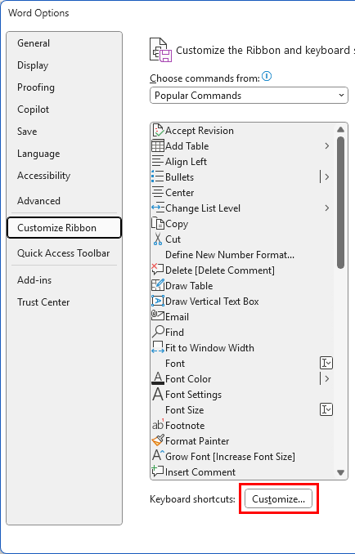Screen dimensions: 355x554
Task: Select the Accept Revision command icon
Action: 158,131
